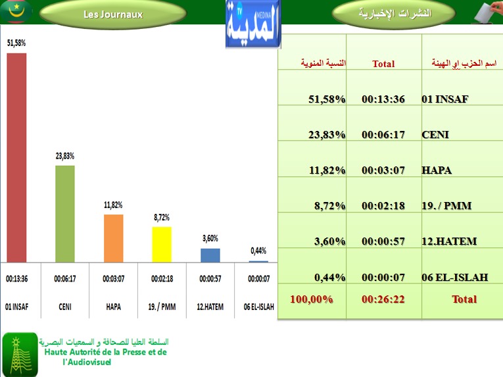The width and height of the screenshot is (503, 377).
Task: Click the "06 EL-ISLAH" name cell in the table
Action: pyautogui.click(x=454, y=277)
